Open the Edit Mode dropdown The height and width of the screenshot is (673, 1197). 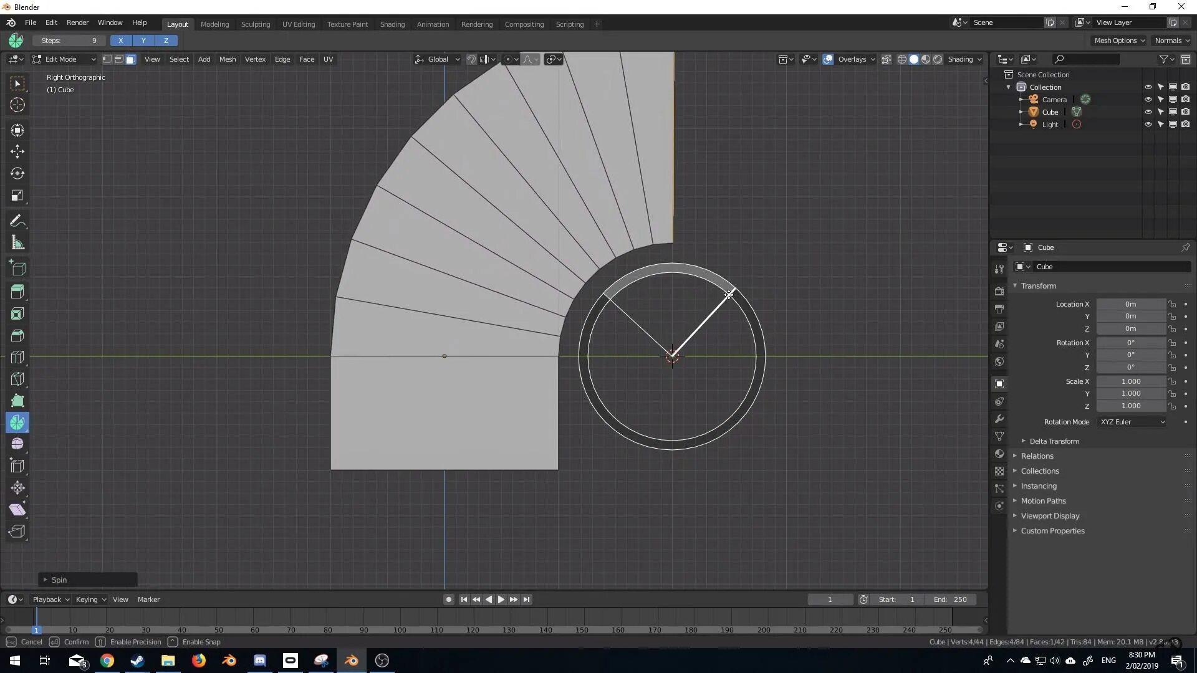tap(64, 59)
